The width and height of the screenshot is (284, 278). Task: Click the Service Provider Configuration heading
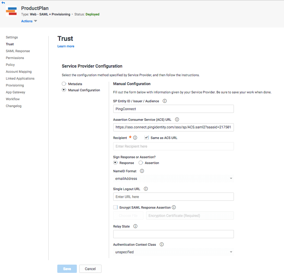pos(92,66)
